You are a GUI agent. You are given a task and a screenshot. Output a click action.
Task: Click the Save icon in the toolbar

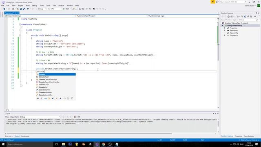pyautogui.click(x=21, y=9)
